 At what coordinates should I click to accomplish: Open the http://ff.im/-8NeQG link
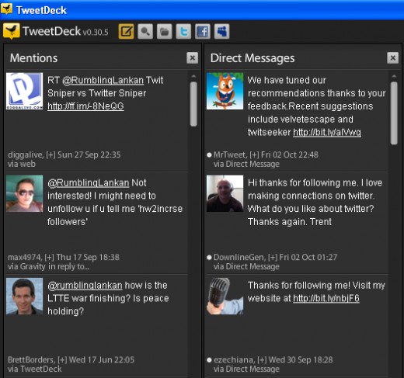click(x=85, y=106)
